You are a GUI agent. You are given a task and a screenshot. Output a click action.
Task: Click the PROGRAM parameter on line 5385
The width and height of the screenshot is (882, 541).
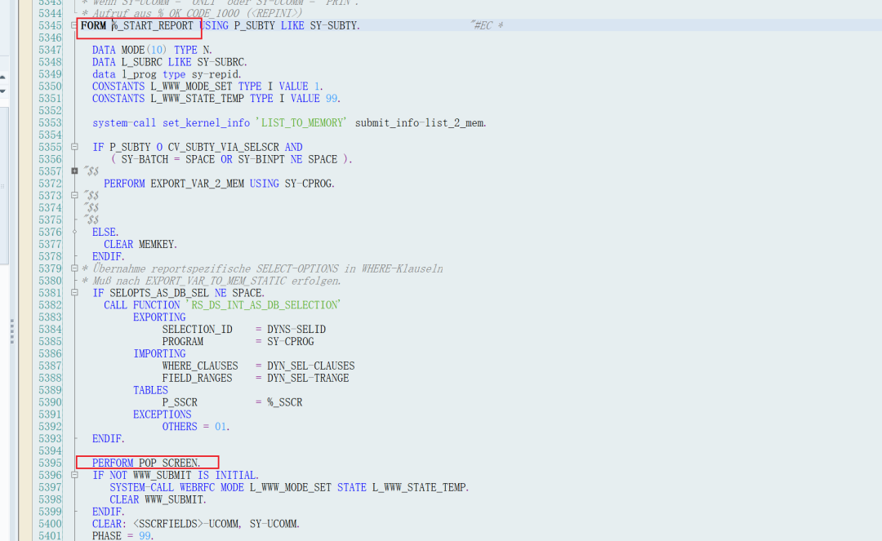tap(183, 342)
